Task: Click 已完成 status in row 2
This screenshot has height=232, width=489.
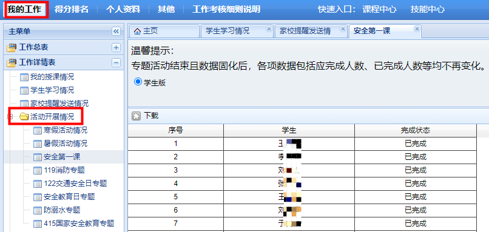Action: (416, 157)
